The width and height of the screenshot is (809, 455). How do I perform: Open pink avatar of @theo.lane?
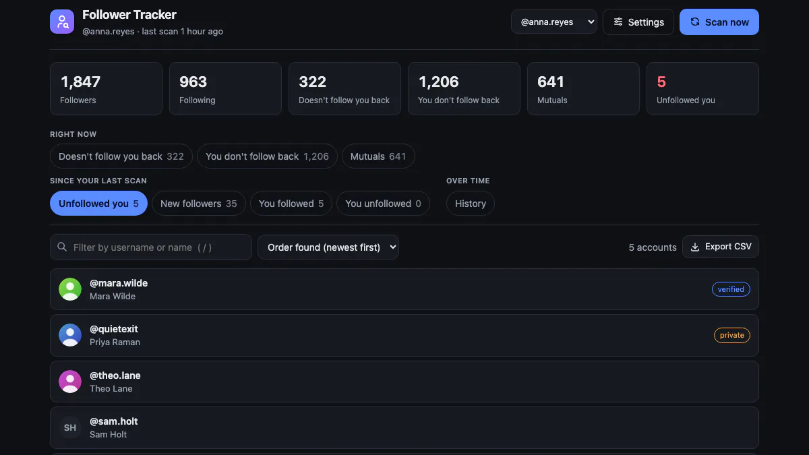point(70,382)
